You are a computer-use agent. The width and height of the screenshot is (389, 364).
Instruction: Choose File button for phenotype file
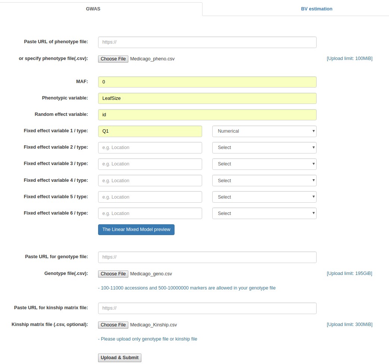113,59
